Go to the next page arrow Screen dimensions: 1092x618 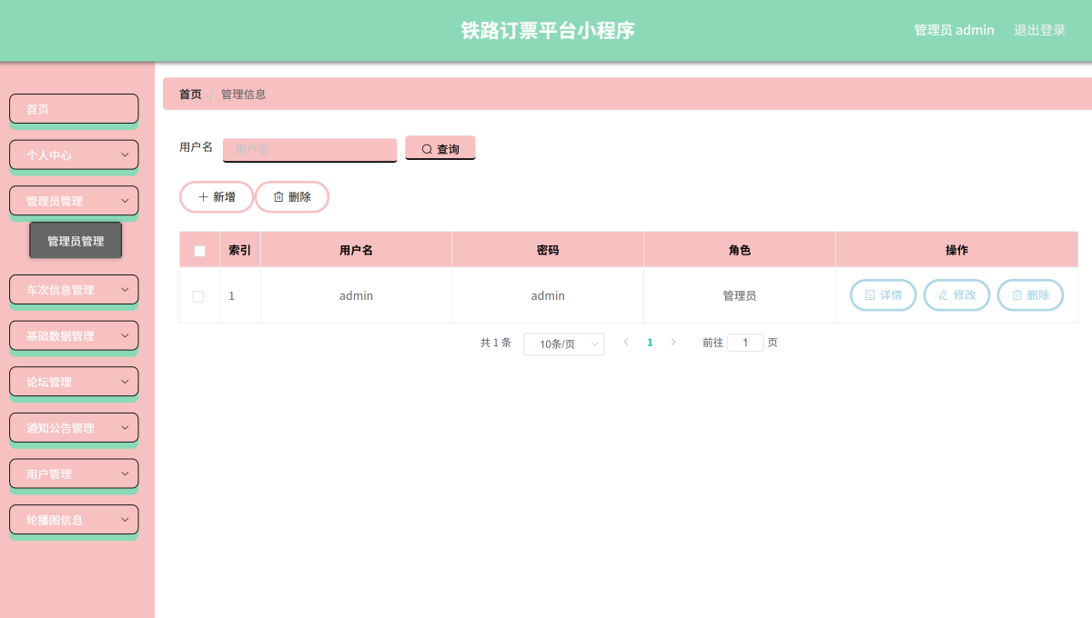(673, 343)
